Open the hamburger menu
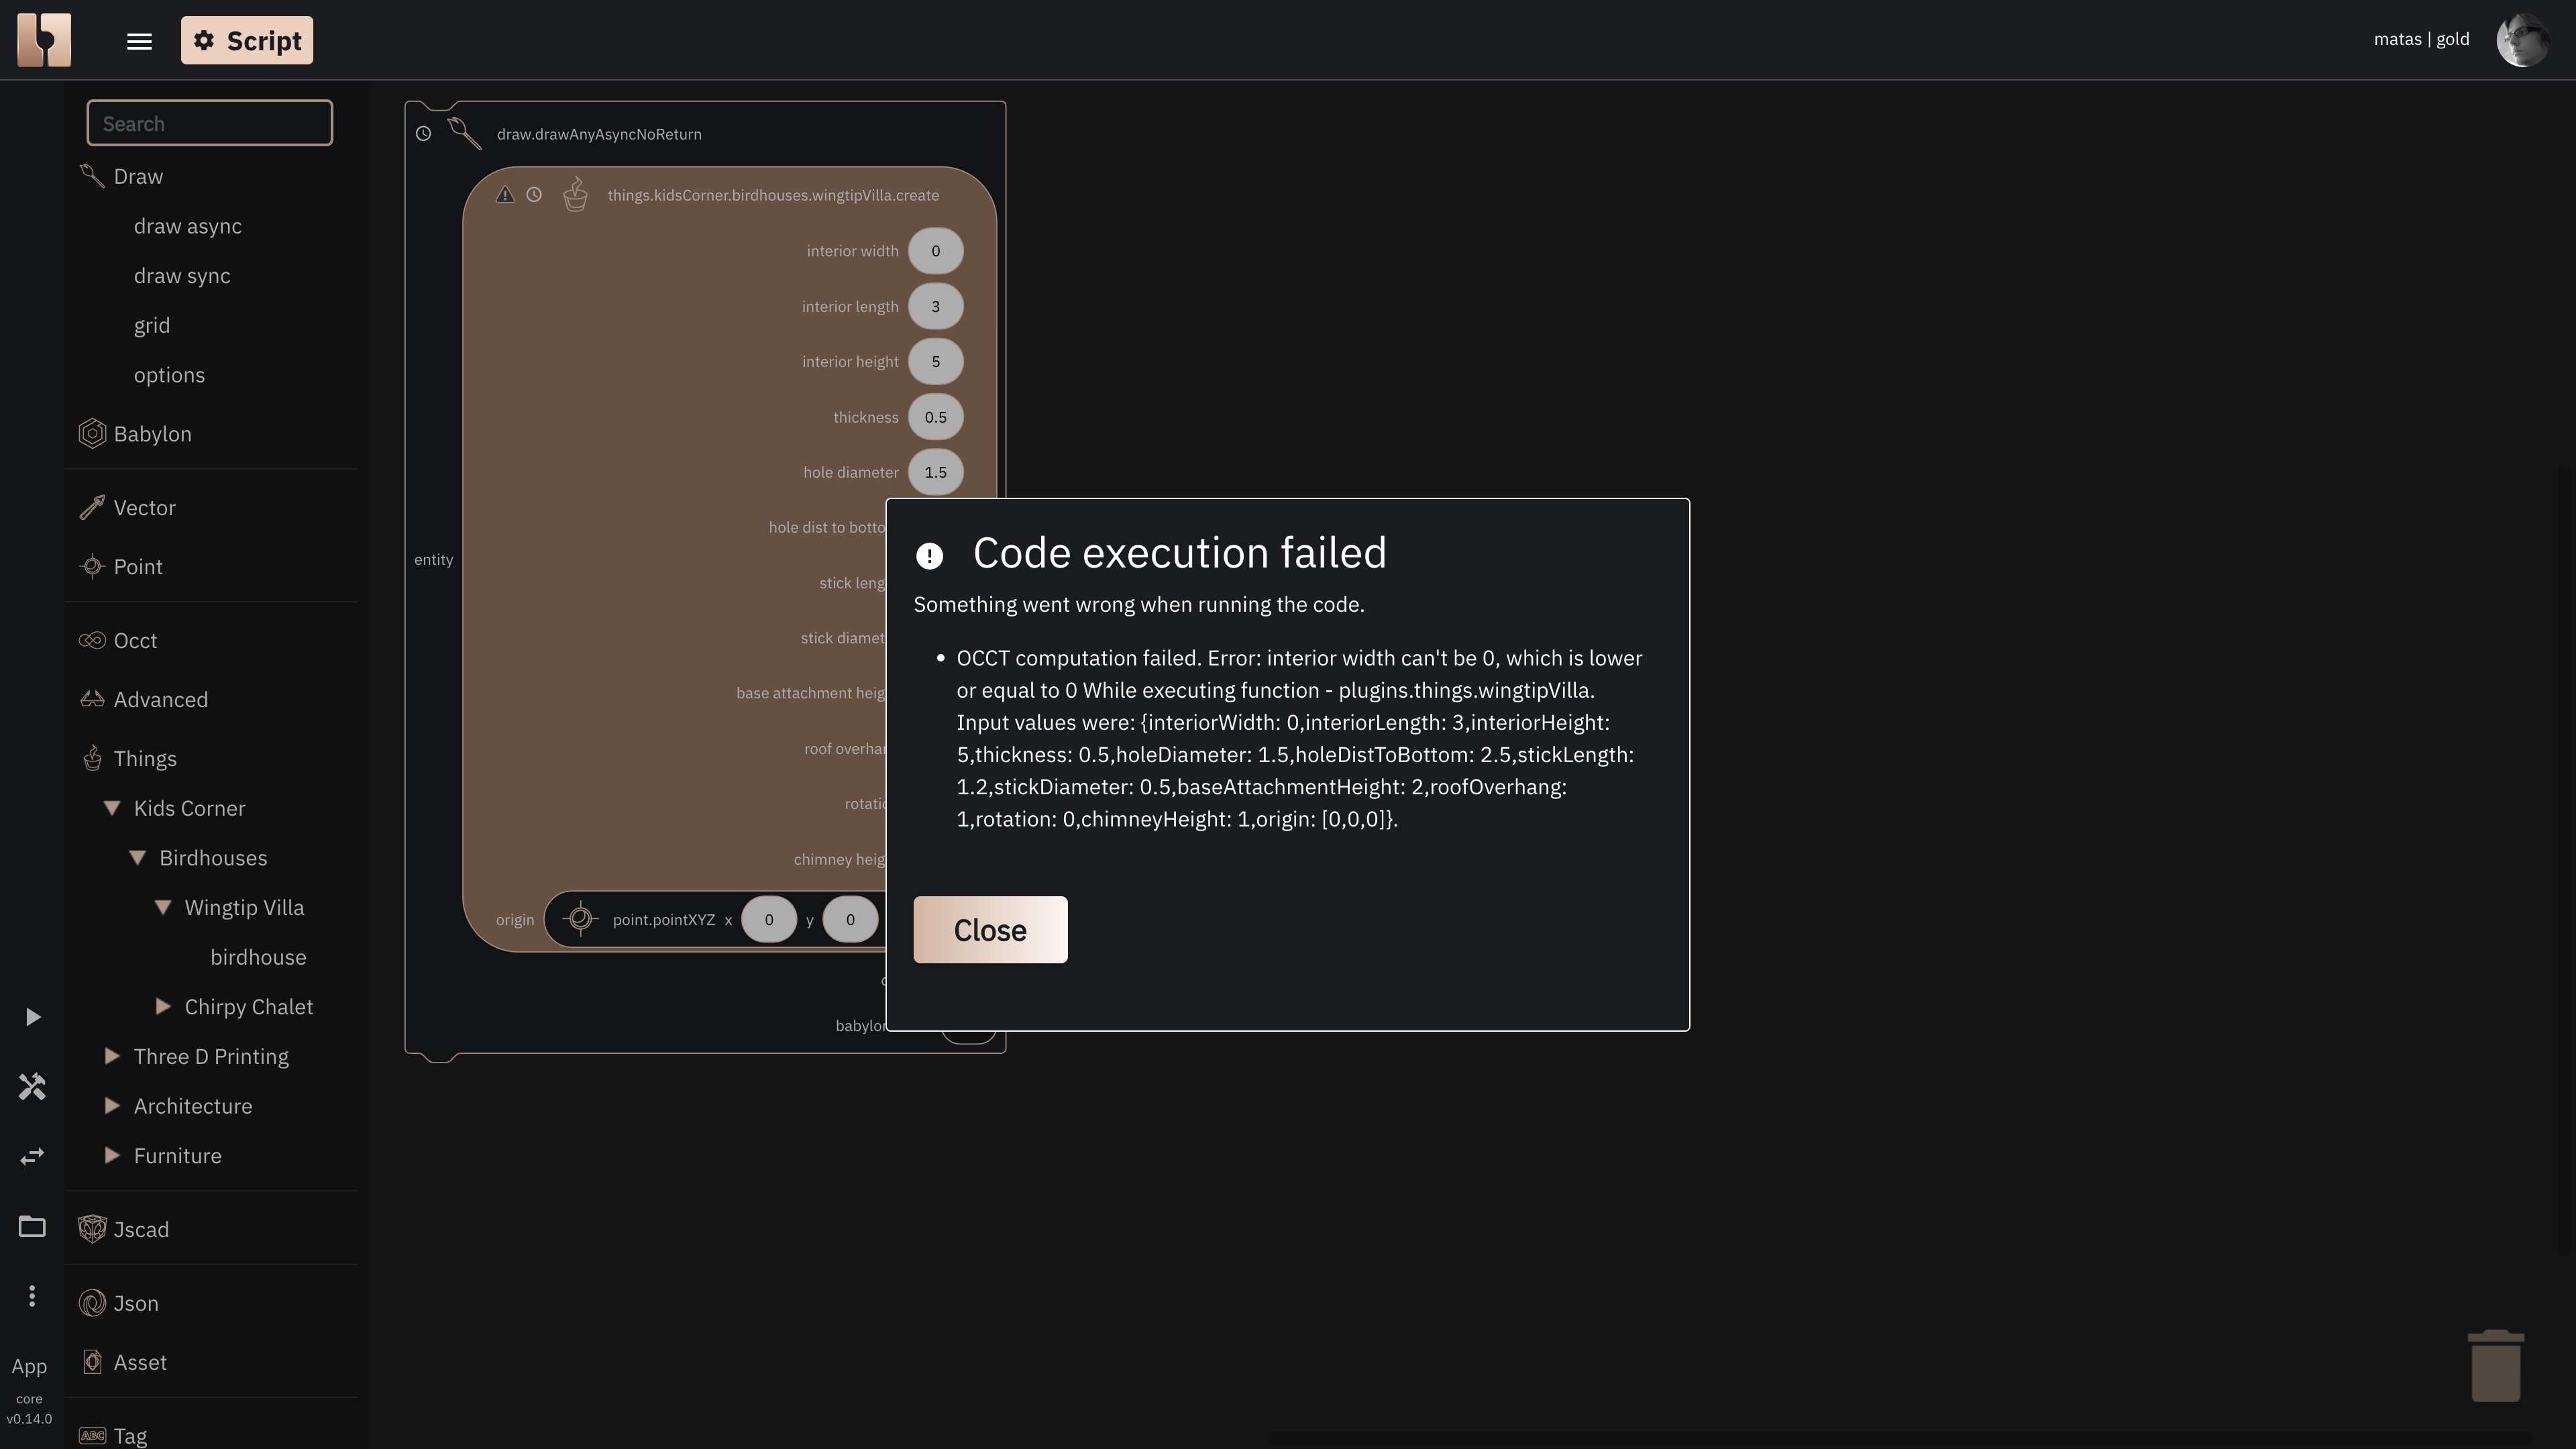The width and height of the screenshot is (2576, 1449). coord(139,41)
